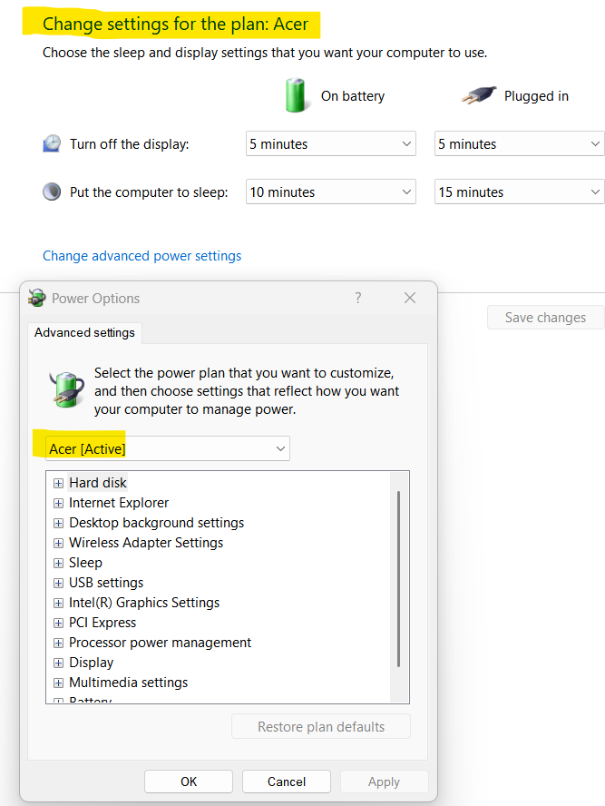Image resolution: width=605 pixels, height=806 pixels.
Task: Click the power plug icon beside Plugged in
Action: 479,95
